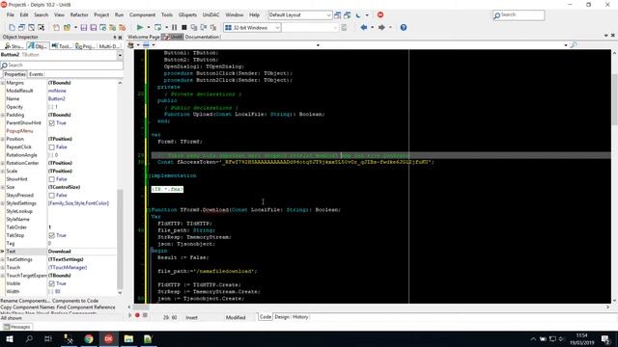Image resolution: width=618 pixels, height=347 pixels.
Task: Click the Find Component Reference link
Action: pyautogui.click(x=86, y=307)
